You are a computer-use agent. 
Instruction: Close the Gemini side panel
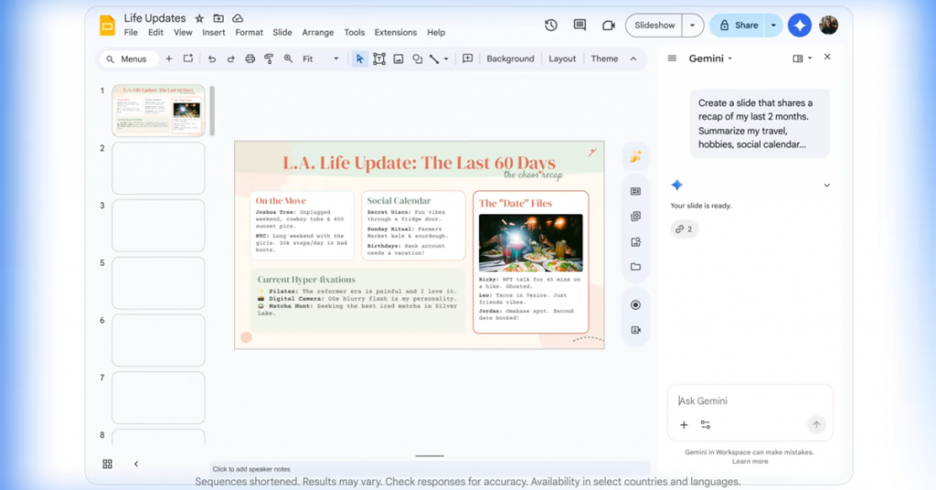827,57
